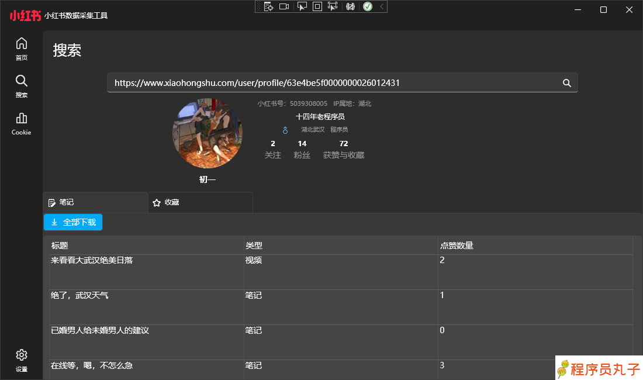Screen dimensions: 643x380
Task: Open the 搜索 search page in sidebar
Action: 21,86
